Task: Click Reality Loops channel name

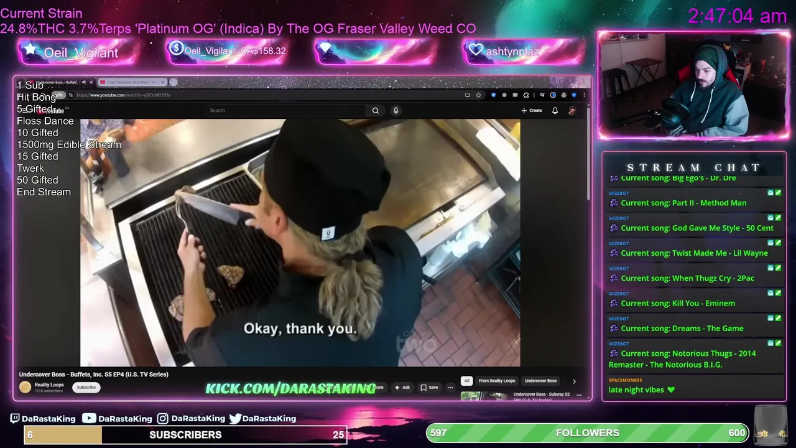Action: point(49,385)
